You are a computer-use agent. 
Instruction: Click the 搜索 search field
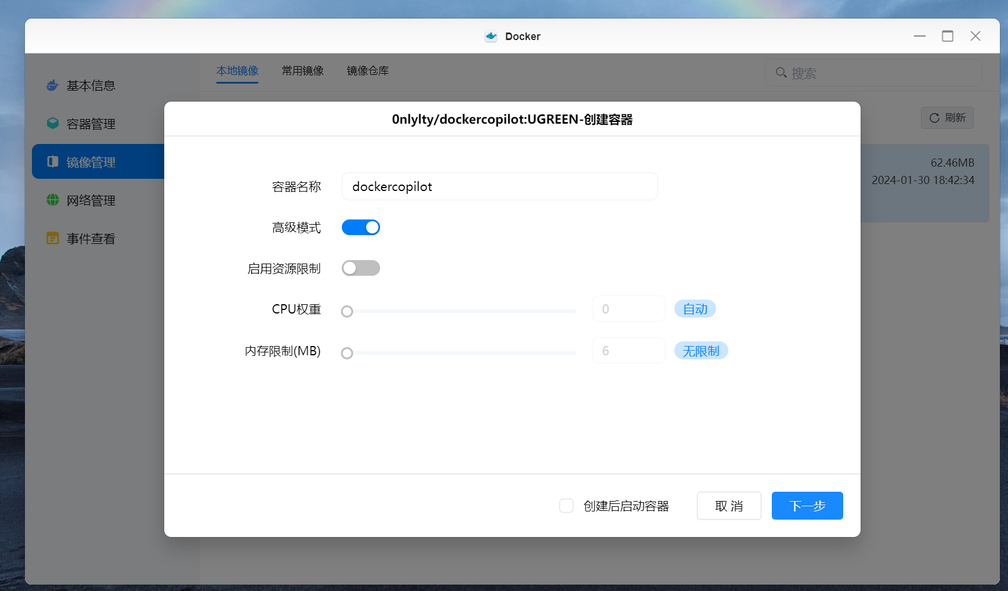(873, 73)
